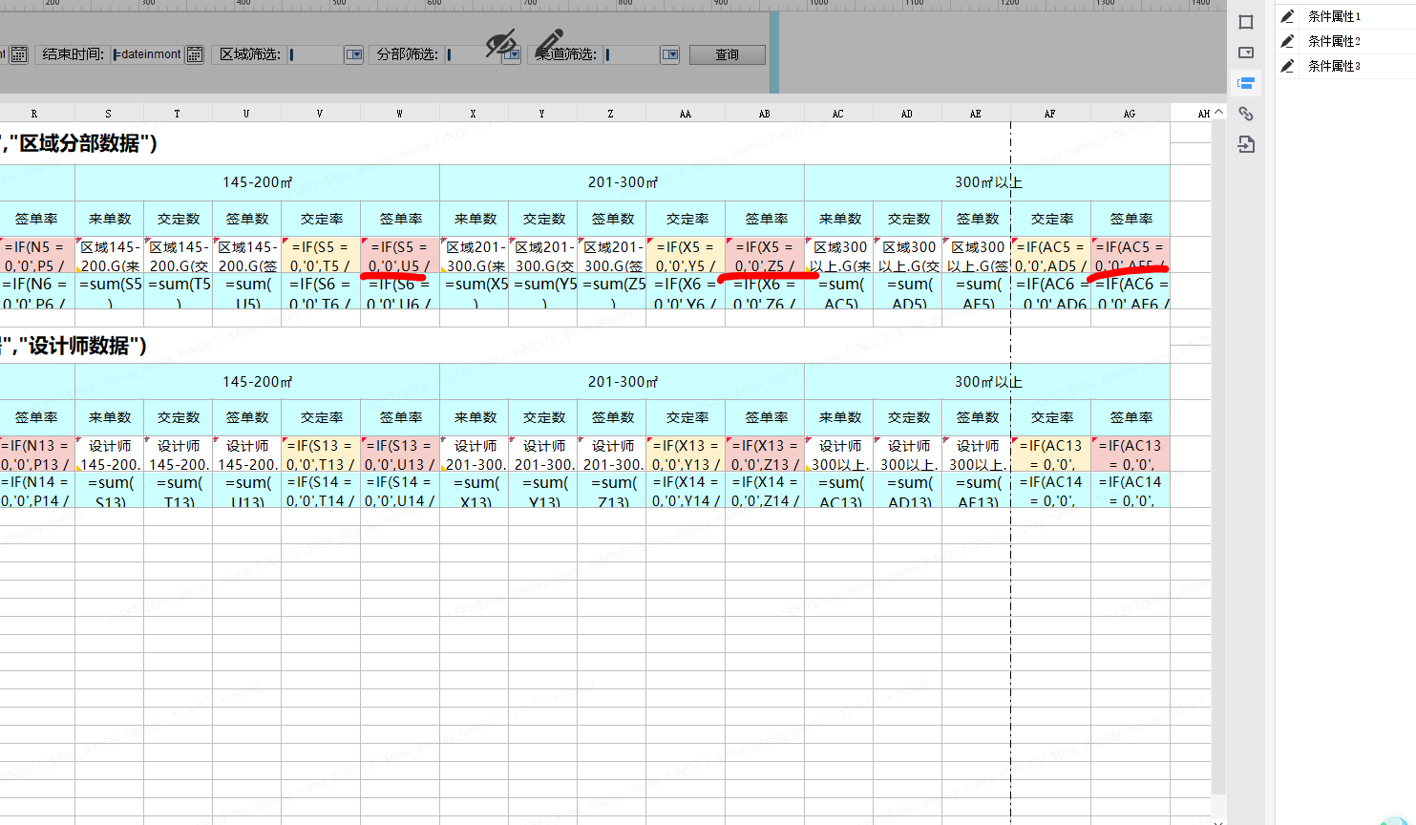This screenshot has height=825, width=1416.
Task: Expand the 渠道筛选 dropdown arrow
Action: [x=669, y=54]
